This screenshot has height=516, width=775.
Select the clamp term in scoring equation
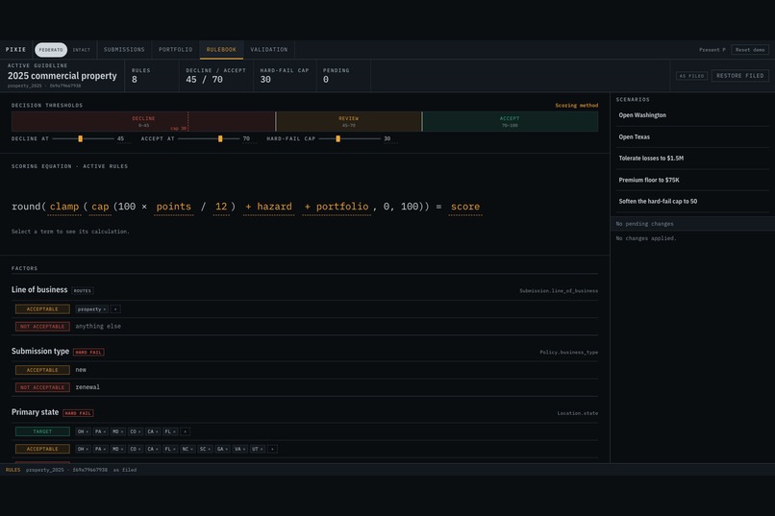[x=64, y=207]
